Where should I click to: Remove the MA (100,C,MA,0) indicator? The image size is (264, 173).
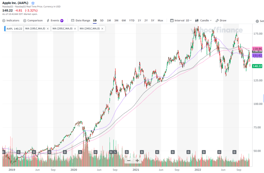pyautogui.click(x=48, y=29)
